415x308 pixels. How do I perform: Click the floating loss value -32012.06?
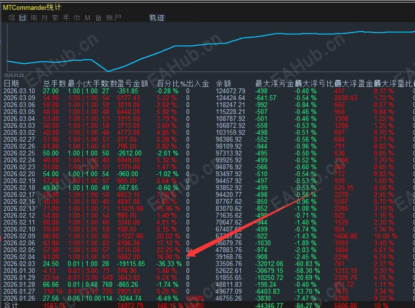click(x=269, y=264)
